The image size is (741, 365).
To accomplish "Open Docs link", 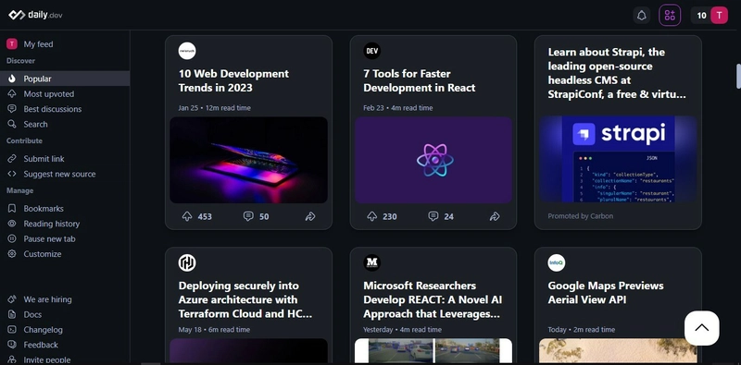I will point(32,314).
